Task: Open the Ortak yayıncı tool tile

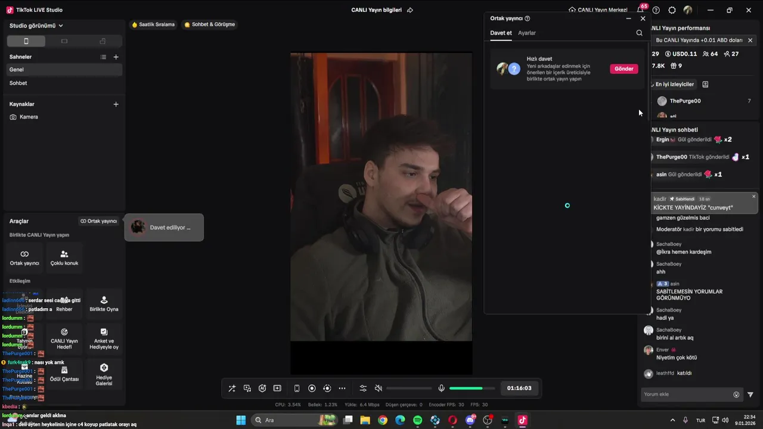Action: [x=24, y=257]
